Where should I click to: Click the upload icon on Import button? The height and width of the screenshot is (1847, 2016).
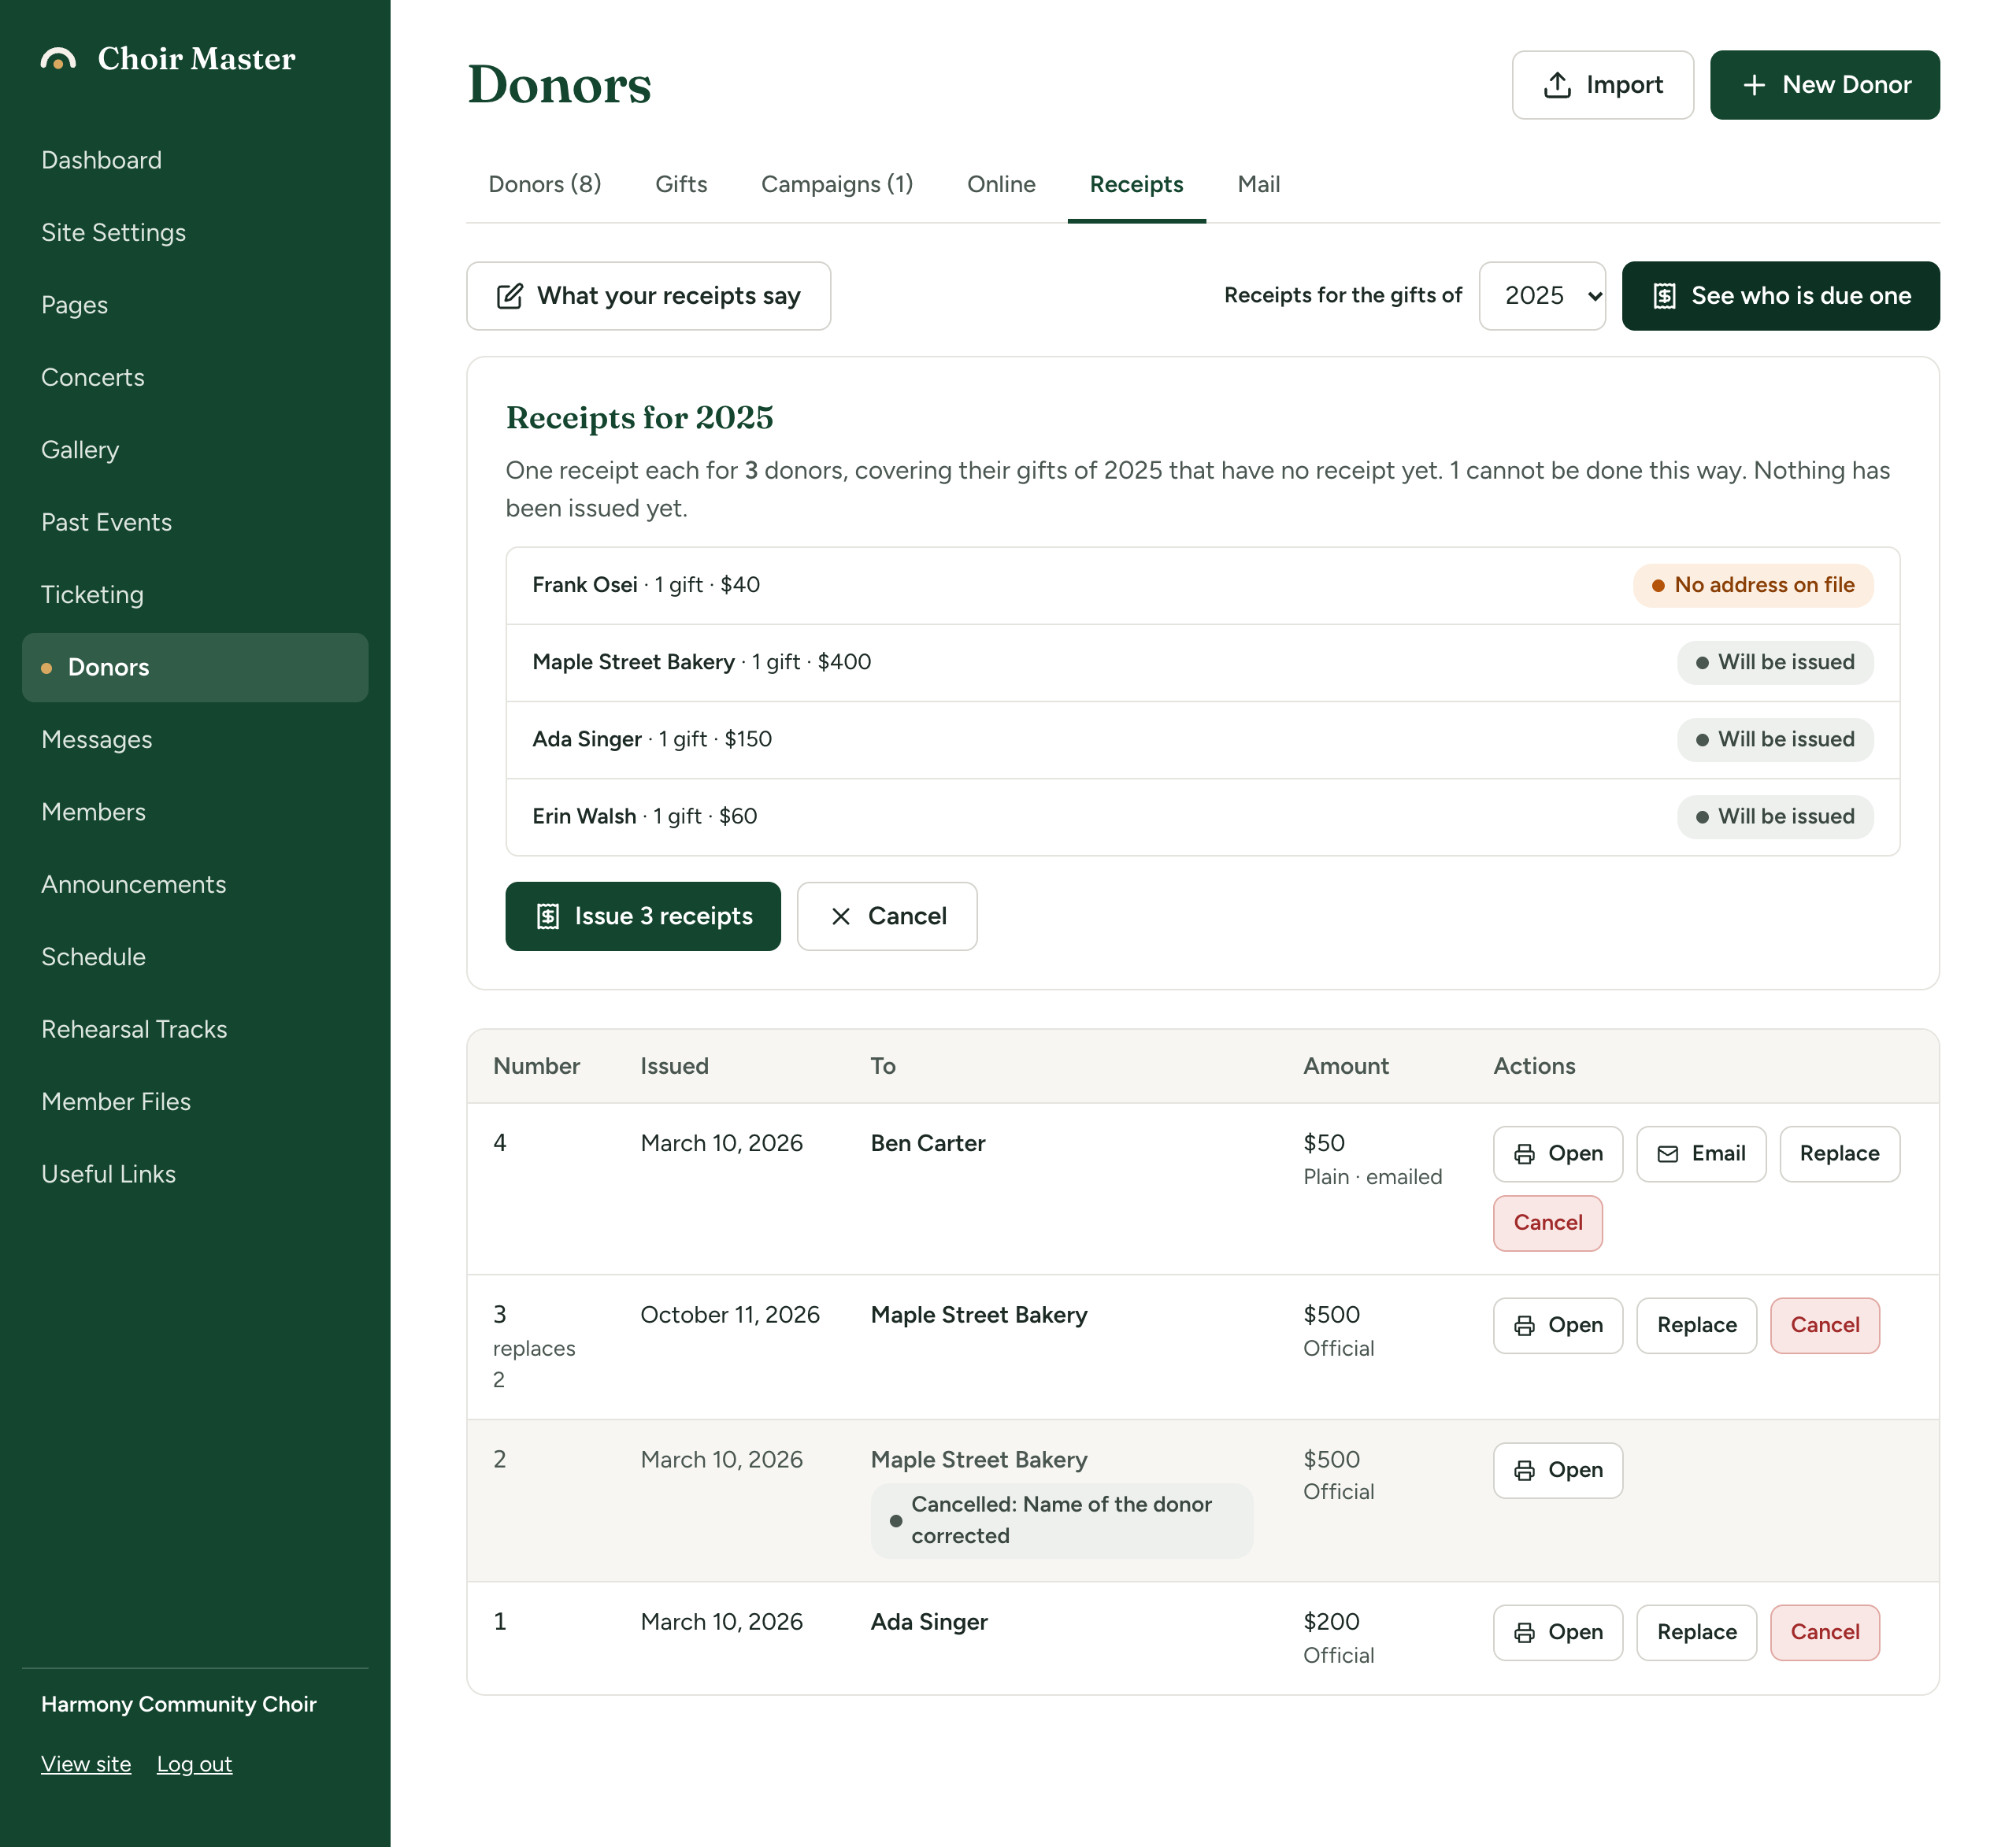coord(1557,85)
